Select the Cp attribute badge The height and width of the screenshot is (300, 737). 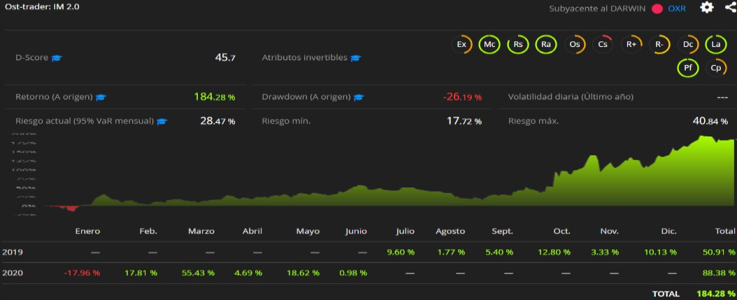click(716, 69)
